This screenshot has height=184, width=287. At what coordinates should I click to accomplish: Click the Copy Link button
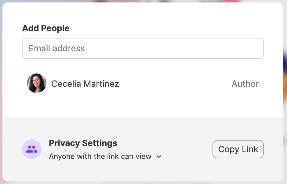[x=238, y=149]
